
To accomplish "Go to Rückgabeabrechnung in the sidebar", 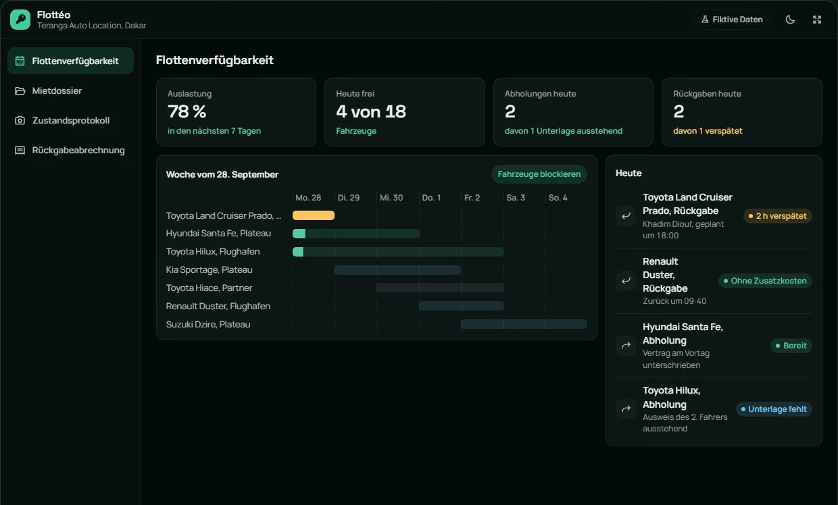I will [x=70, y=150].
